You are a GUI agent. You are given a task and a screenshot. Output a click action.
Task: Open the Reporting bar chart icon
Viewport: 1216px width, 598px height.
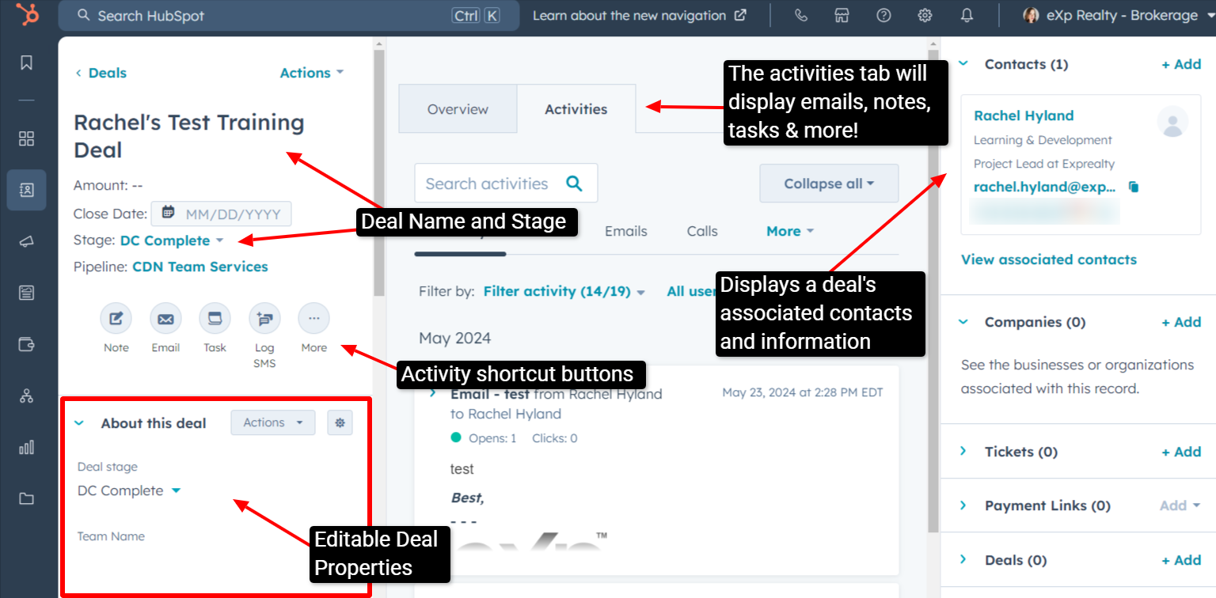tap(27, 448)
